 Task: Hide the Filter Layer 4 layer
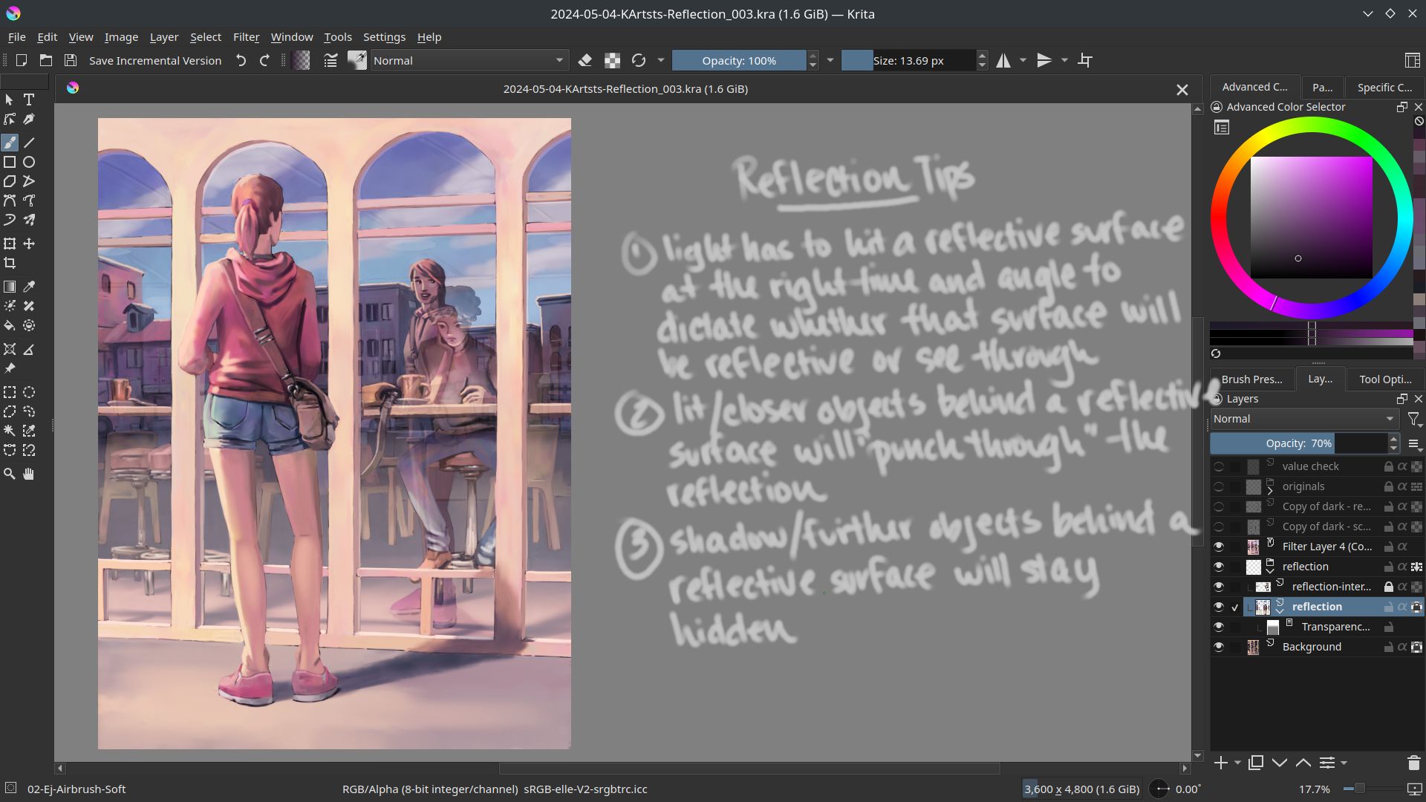point(1219,547)
